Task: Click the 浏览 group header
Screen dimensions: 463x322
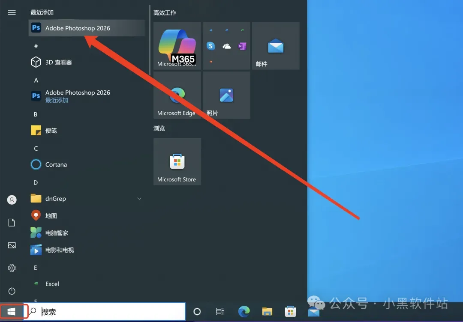Action: (x=159, y=128)
